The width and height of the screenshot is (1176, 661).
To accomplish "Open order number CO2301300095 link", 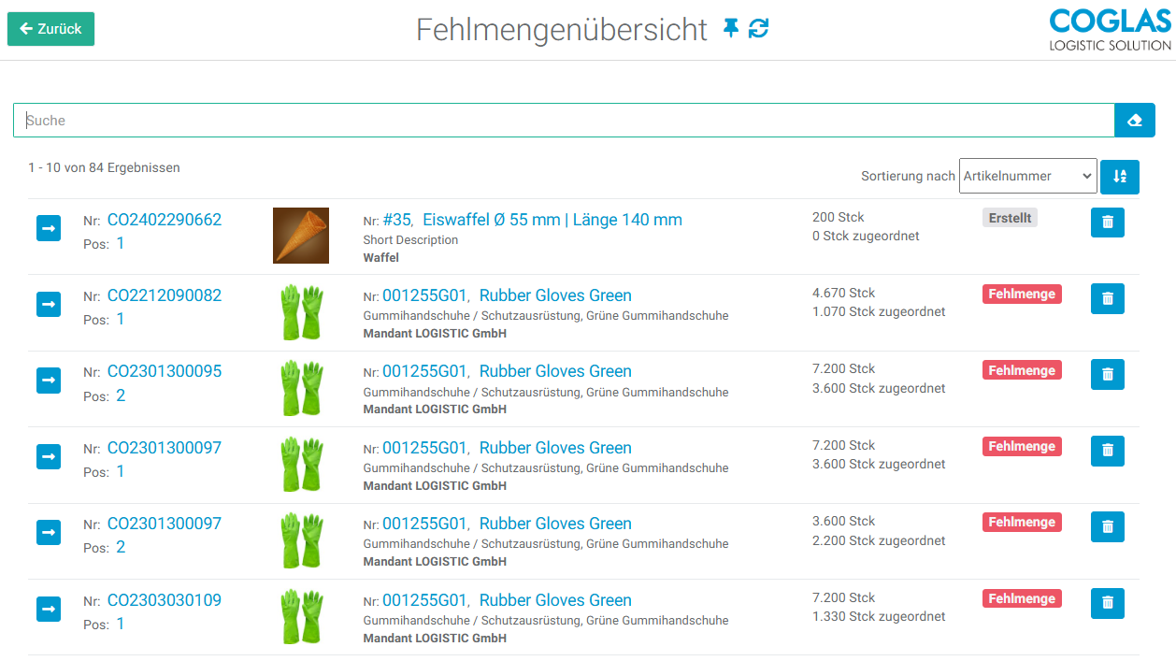I will [x=165, y=371].
